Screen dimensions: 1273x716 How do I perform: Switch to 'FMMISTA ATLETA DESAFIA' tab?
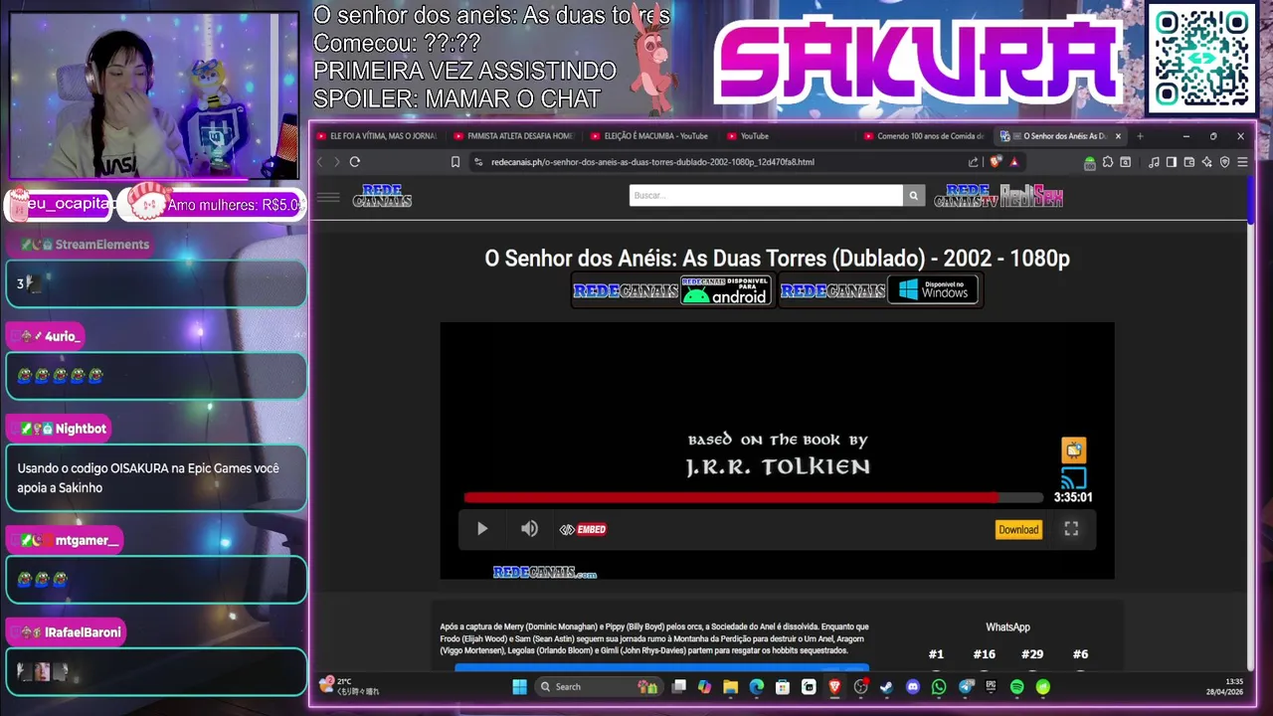point(513,136)
